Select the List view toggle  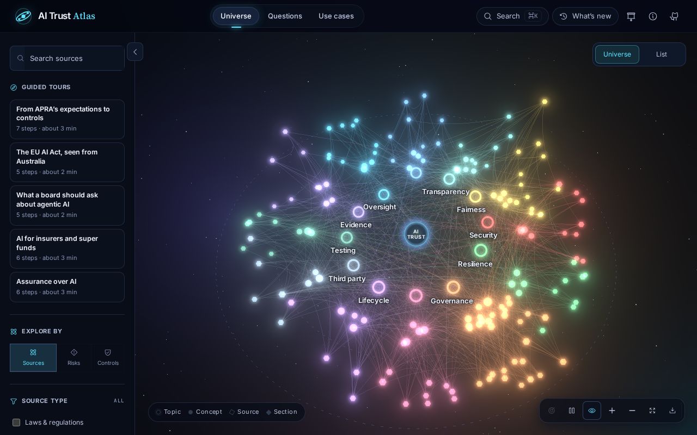[662, 54]
